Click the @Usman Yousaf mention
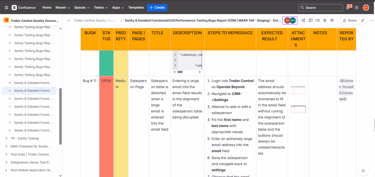375x177 pixels. pos(346,90)
